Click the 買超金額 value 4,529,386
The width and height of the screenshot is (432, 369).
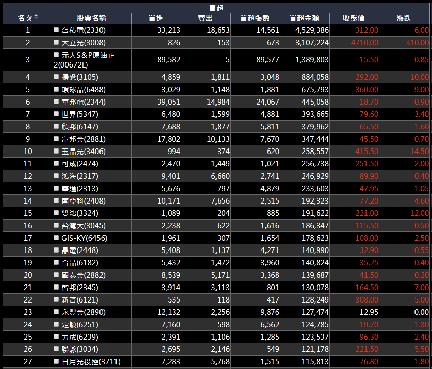[x=312, y=30]
